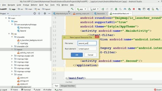Select the Text tab below editor
The image size is (162, 91).
56,86
